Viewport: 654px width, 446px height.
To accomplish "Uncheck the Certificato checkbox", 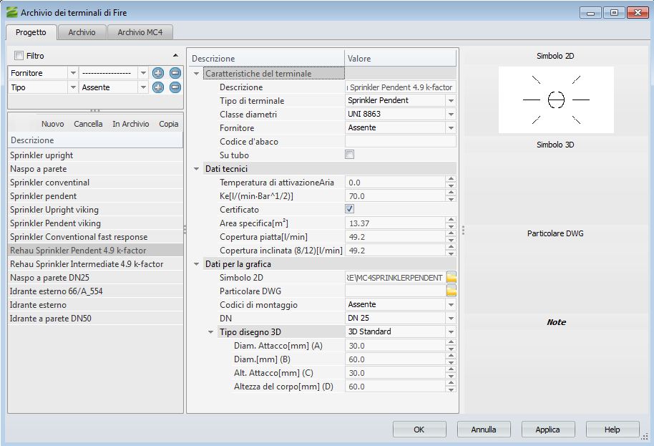I will click(350, 209).
